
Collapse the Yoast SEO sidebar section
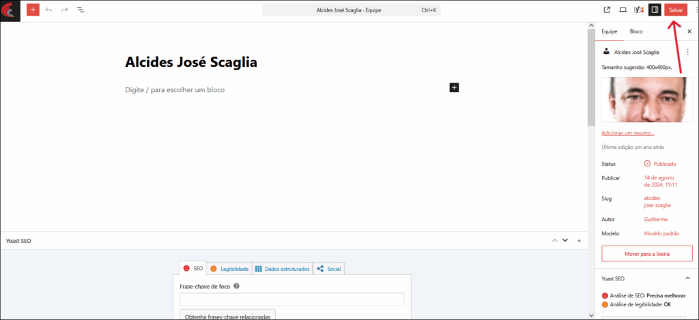point(687,278)
